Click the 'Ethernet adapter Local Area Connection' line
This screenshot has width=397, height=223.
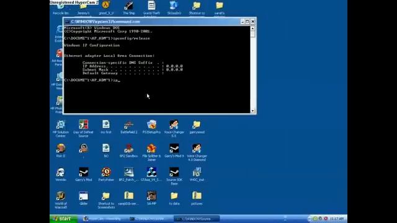point(109,56)
